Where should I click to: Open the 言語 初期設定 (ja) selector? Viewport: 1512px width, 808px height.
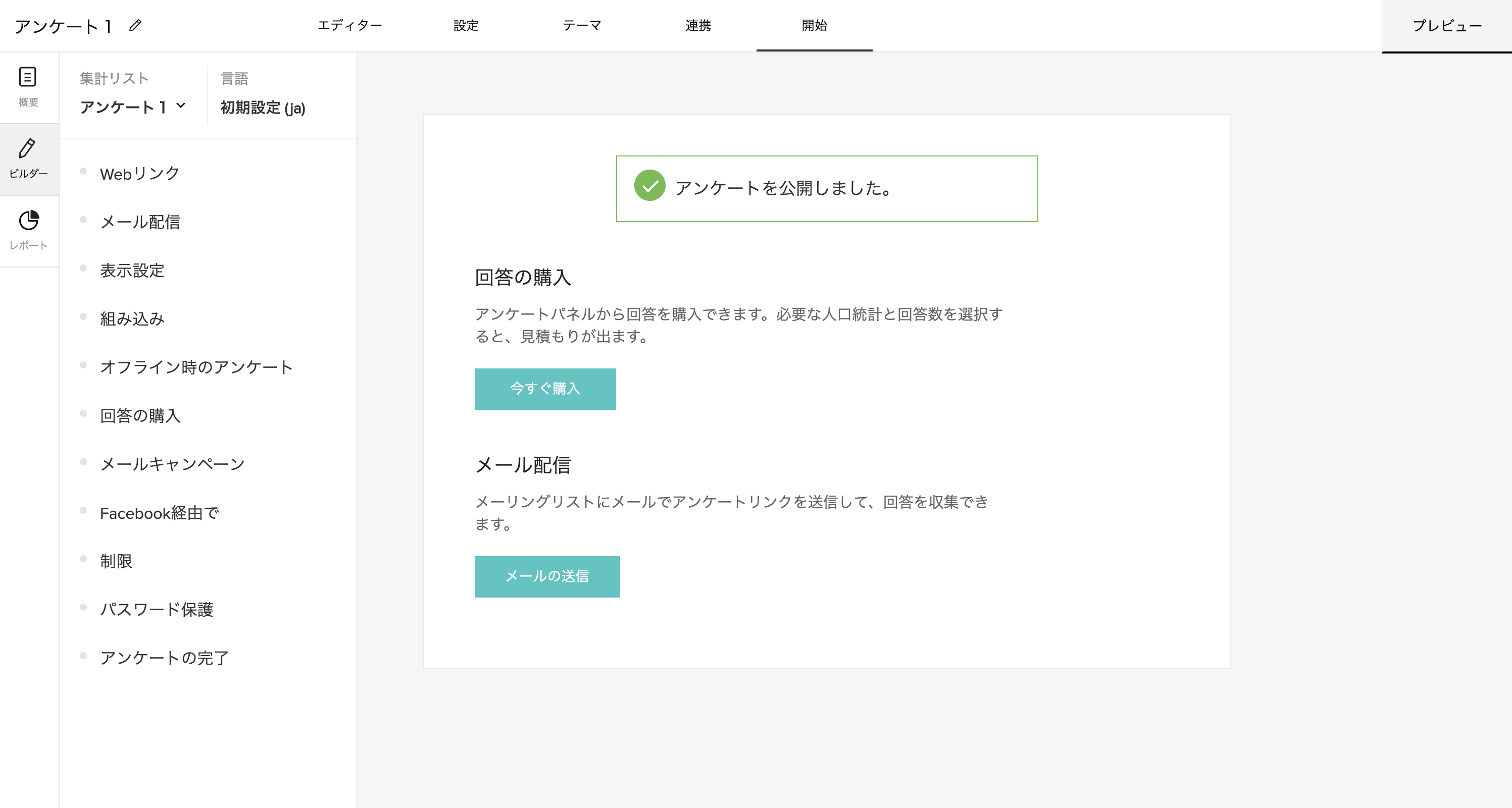[263, 109]
